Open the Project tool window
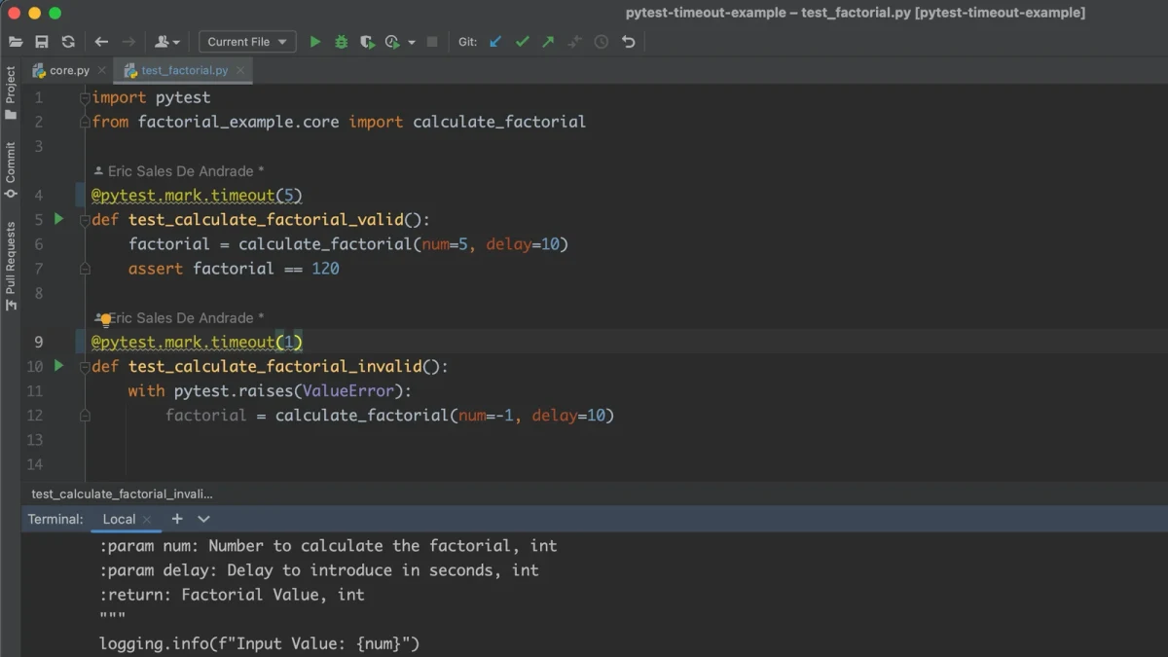 pos(11,92)
